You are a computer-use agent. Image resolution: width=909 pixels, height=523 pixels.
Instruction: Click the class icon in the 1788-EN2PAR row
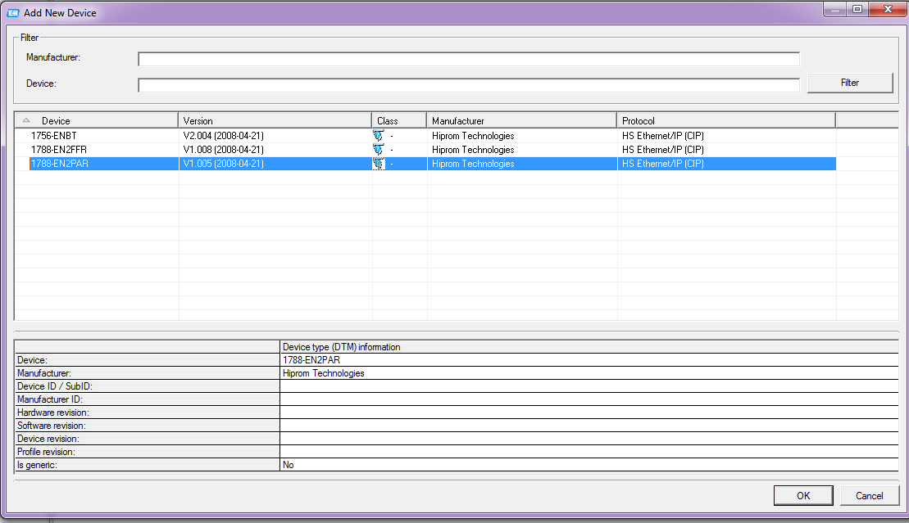[x=378, y=164]
